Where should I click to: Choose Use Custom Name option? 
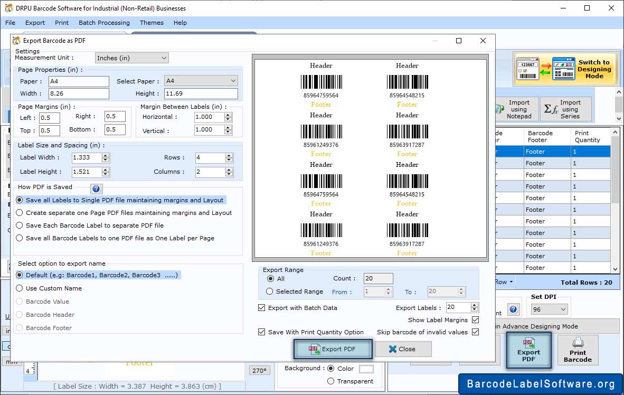(x=19, y=288)
